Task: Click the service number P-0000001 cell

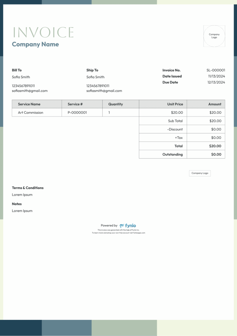Action: click(x=77, y=113)
